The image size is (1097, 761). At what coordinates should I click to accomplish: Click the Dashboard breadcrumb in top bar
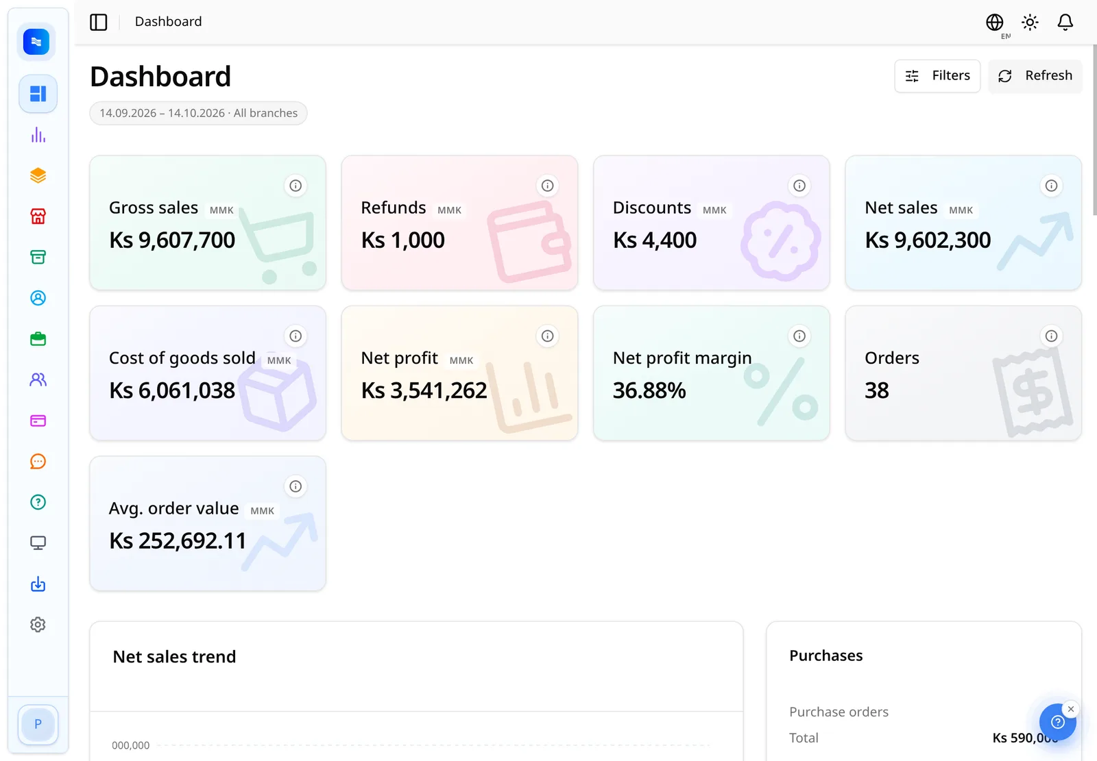click(x=169, y=22)
